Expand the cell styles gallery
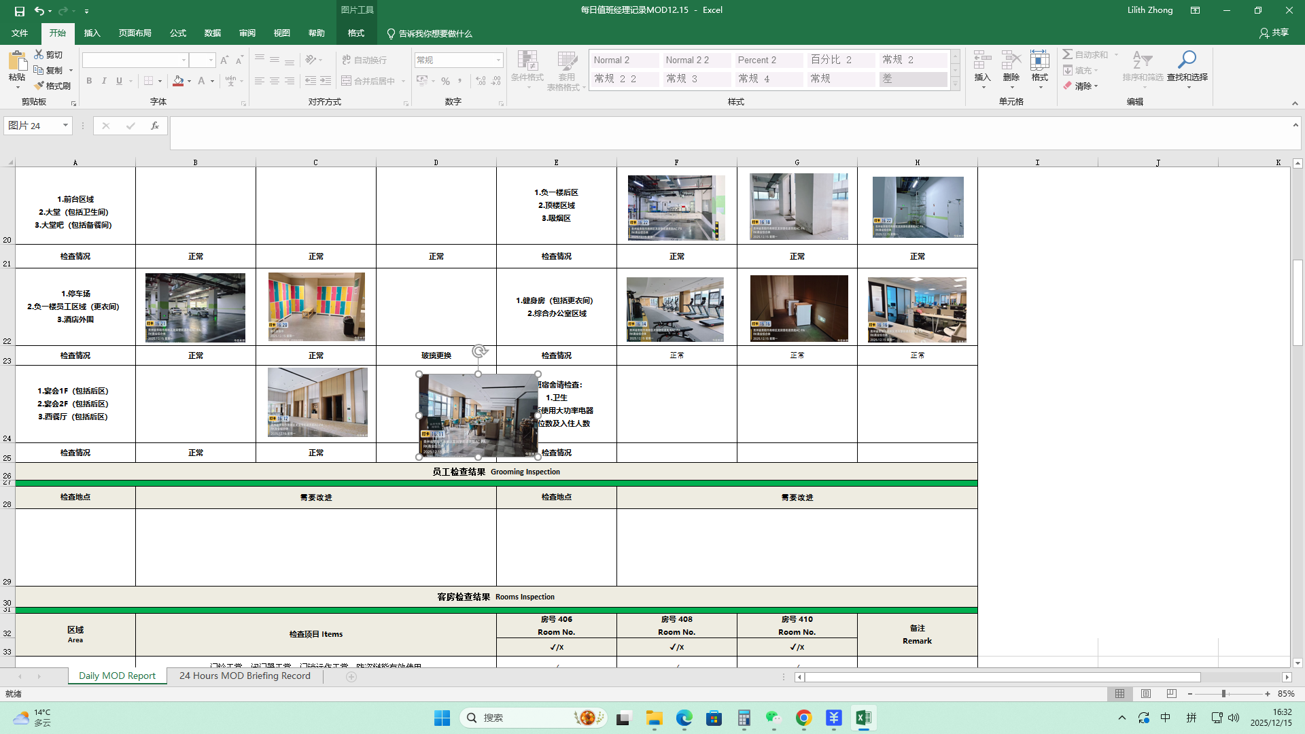 click(x=955, y=84)
